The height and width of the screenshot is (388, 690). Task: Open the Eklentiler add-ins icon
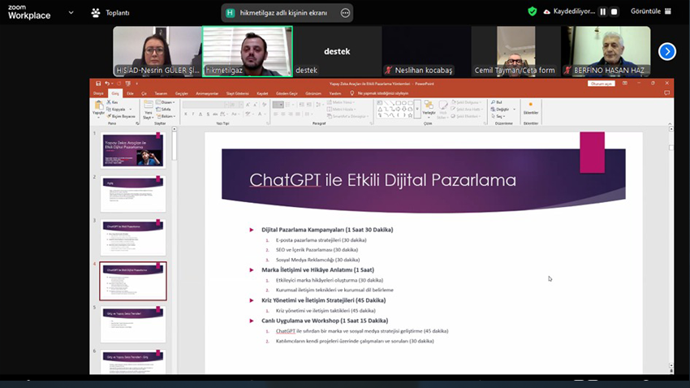tap(531, 105)
